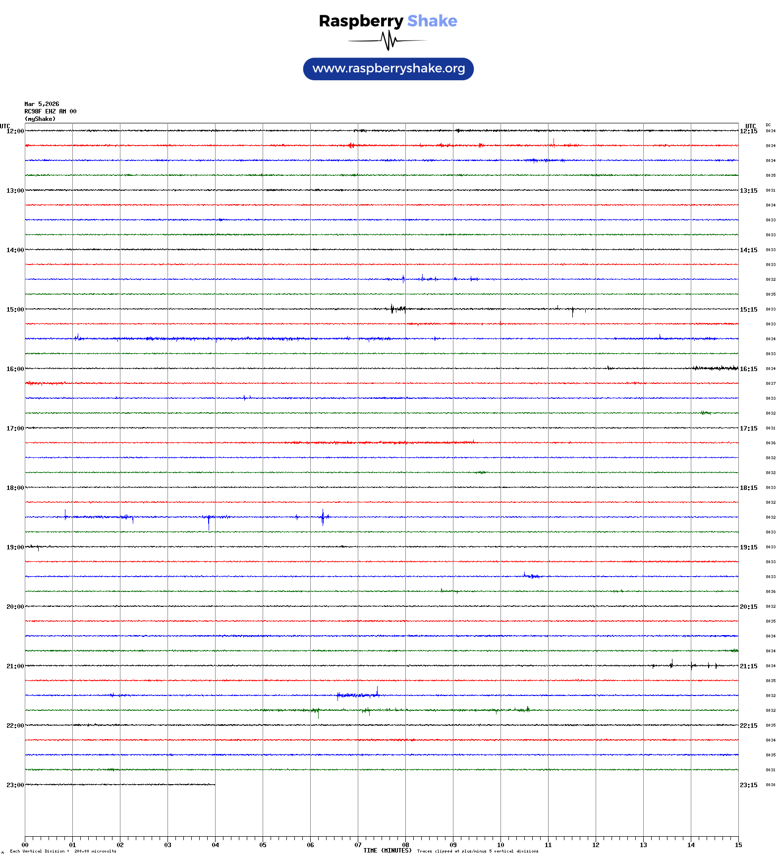Click the 23:00 time label on left axis
Image resolution: width=778 pixels, height=858 pixels.
(15, 785)
